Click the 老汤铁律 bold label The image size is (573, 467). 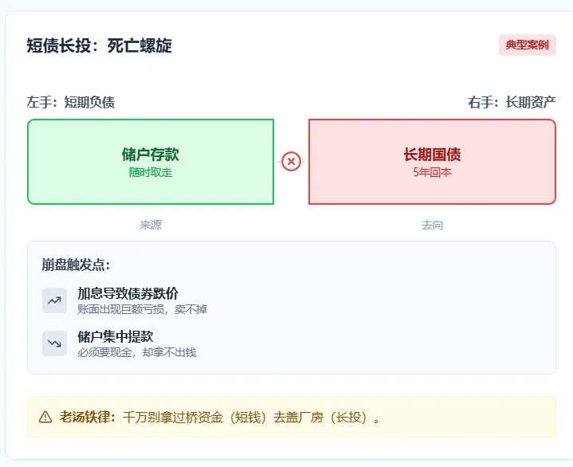click(x=88, y=417)
